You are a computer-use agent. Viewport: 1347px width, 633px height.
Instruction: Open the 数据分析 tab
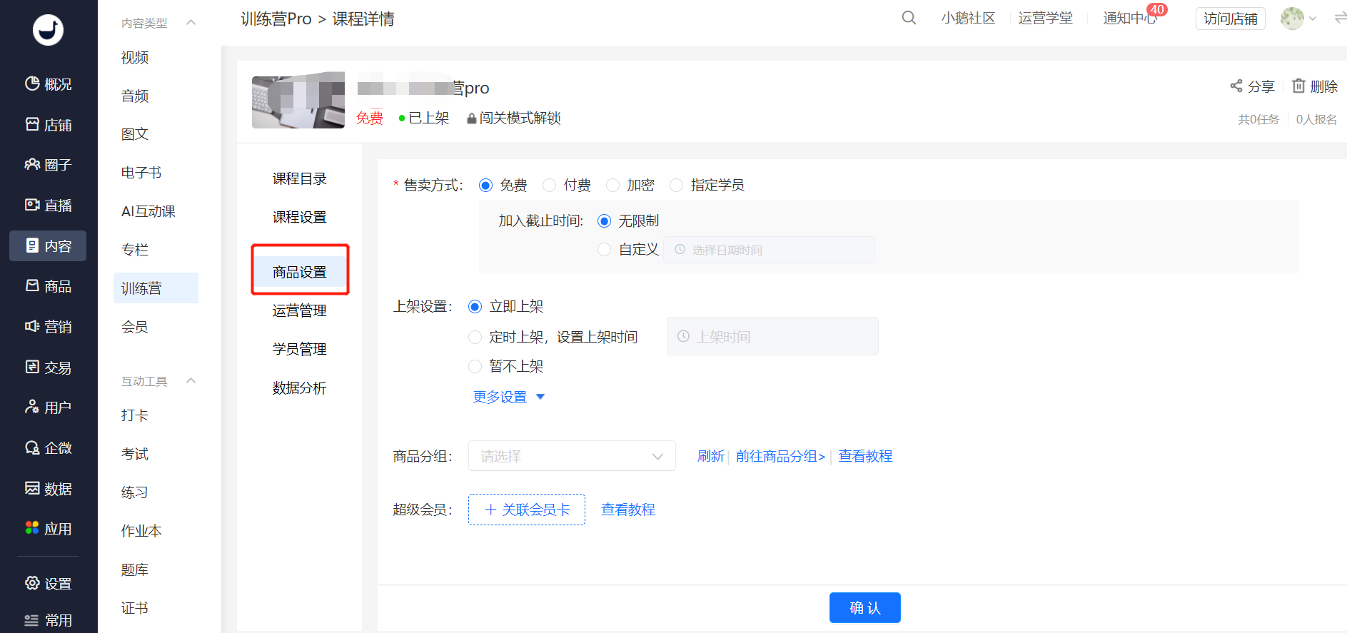300,388
